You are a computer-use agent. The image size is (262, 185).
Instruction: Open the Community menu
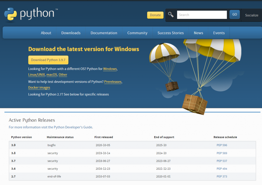pos(137,33)
